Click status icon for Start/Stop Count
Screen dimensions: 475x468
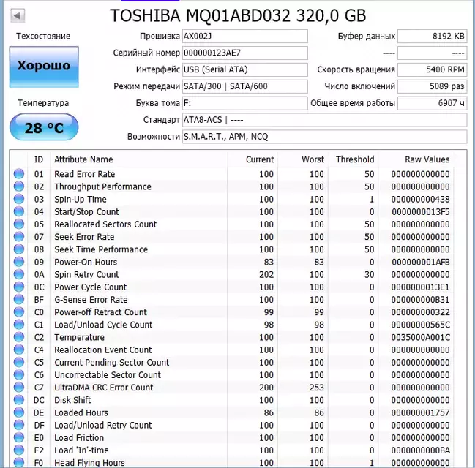point(19,211)
